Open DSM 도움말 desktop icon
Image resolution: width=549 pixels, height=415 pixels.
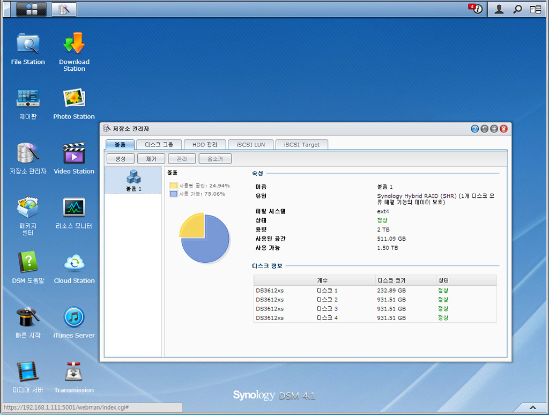tap(28, 268)
